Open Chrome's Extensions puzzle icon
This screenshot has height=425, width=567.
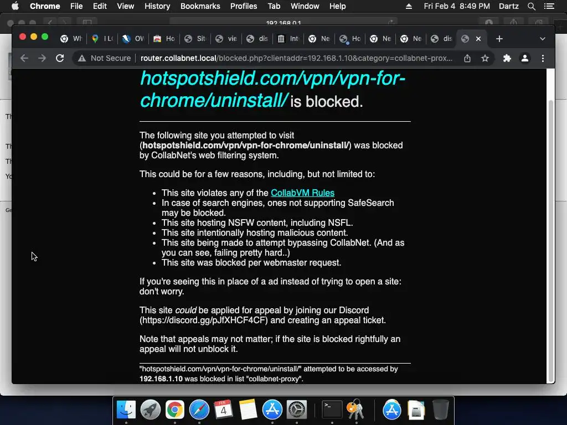pos(507,58)
